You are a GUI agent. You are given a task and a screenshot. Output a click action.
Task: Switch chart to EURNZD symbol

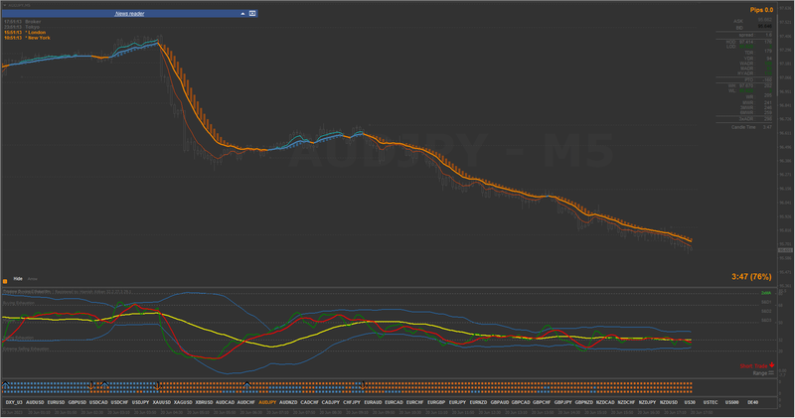(x=478, y=402)
